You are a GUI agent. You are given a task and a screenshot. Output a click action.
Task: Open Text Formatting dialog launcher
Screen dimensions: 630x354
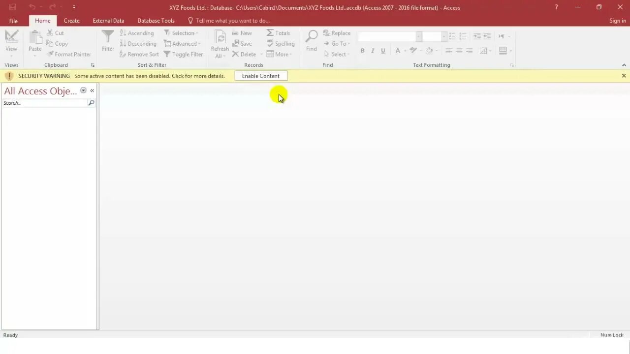click(512, 65)
